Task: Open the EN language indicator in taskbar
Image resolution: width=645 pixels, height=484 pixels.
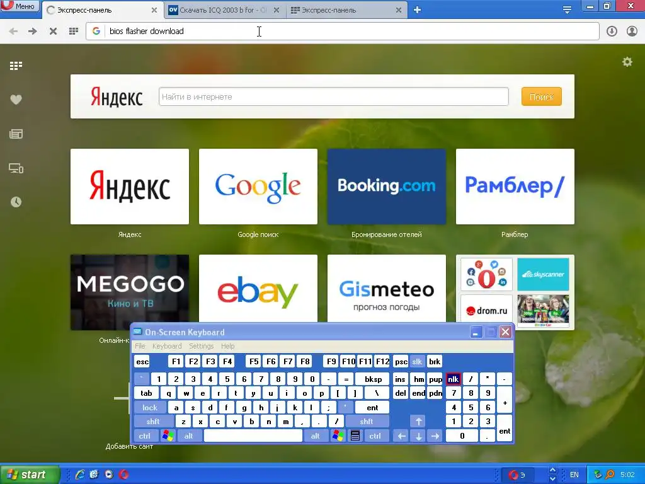Action: (x=574, y=475)
